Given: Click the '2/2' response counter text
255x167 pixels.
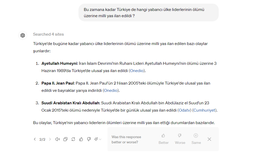Looking at the screenshot, I should (x=42, y=139).
